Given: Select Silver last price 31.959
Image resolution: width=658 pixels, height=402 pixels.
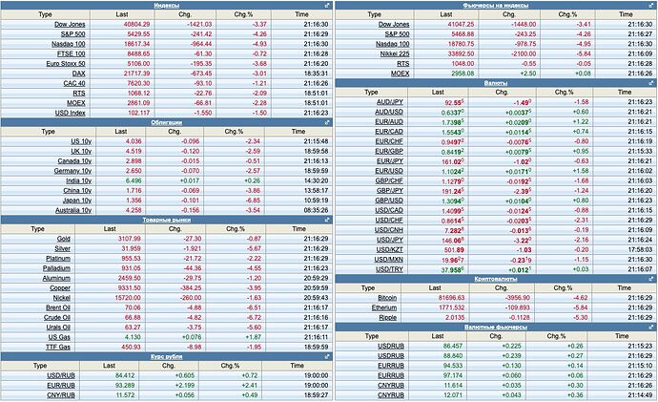Looking at the screenshot, I should [131, 248].
